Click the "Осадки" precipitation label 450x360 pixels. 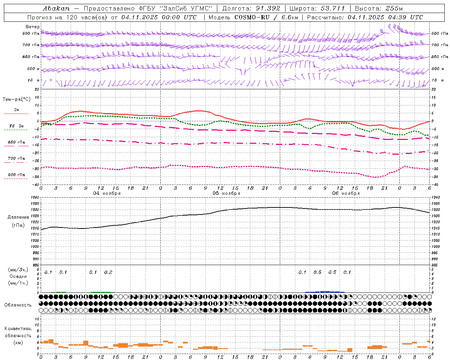click(x=18, y=276)
